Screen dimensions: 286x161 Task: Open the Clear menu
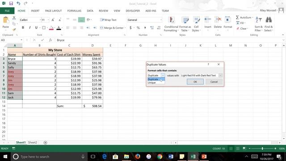(242, 29)
